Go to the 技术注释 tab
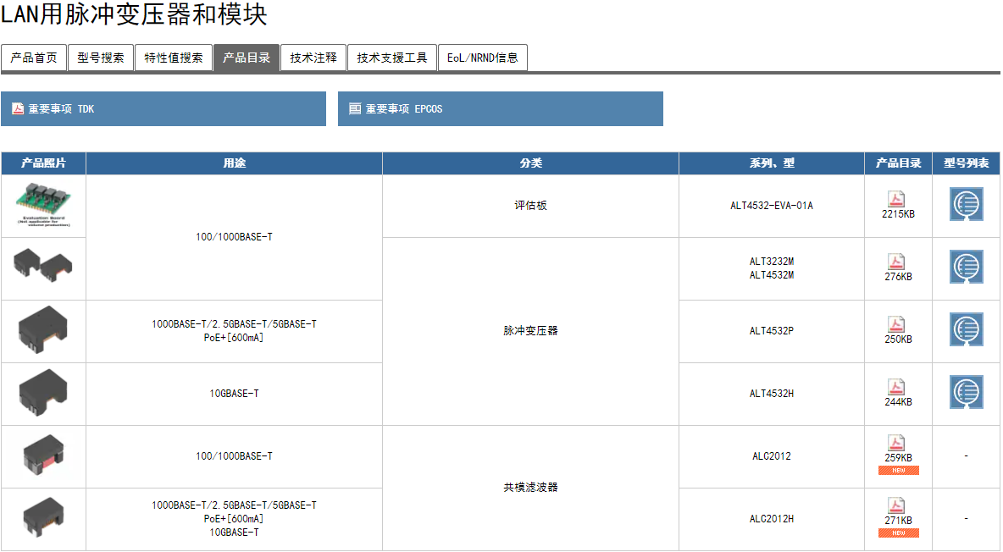Viewport: 1003px width, 552px height. click(x=313, y=58)
